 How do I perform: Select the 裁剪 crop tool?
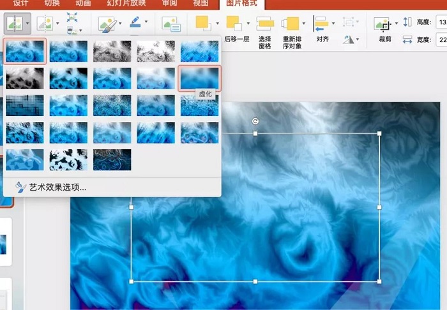pos(384,27)
